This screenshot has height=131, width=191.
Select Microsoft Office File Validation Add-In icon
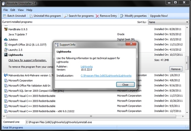(6, 86)
